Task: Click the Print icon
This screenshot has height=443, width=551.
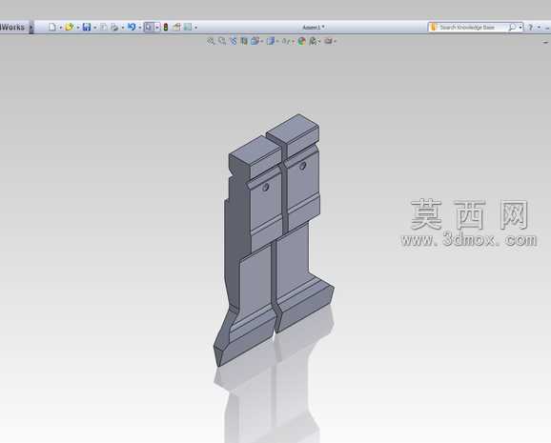Action: (x=114, y=27)
